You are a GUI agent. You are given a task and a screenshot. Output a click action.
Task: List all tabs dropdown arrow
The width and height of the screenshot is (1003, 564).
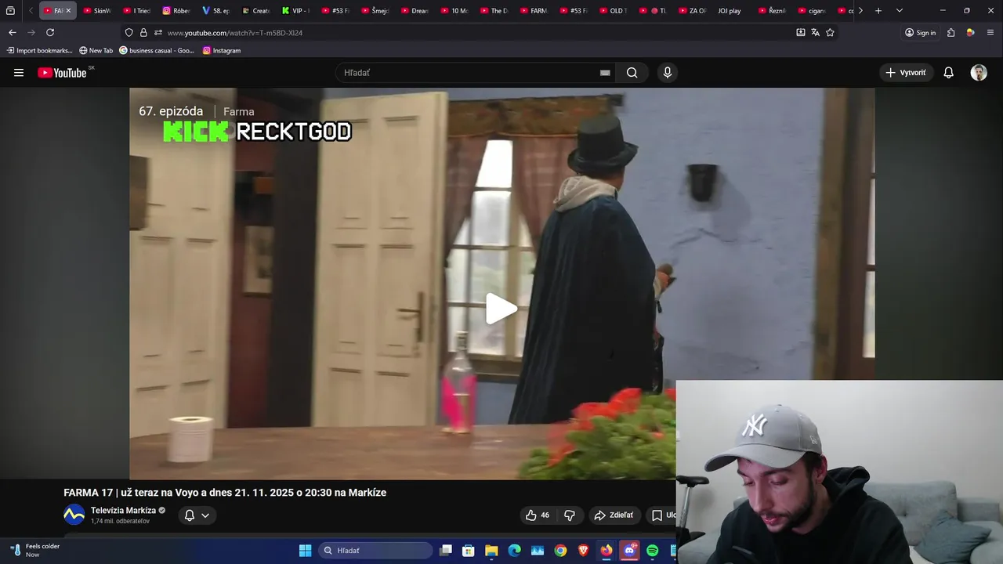(899, 11)
